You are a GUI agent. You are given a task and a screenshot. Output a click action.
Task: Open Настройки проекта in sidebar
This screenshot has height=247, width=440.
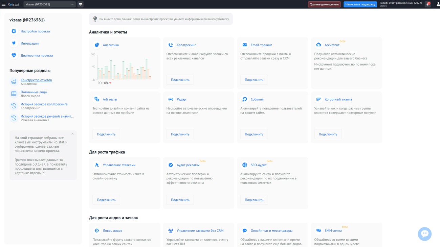click(x=35, y=31)
